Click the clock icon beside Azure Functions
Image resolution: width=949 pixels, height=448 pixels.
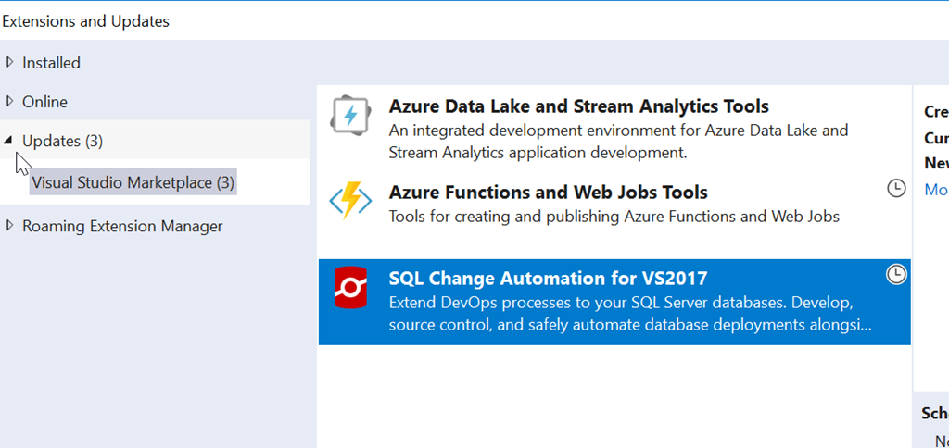click(896, 188)
